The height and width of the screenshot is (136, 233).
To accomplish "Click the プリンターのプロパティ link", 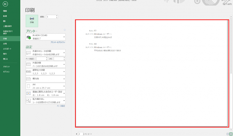I will (x=57, y=43).
